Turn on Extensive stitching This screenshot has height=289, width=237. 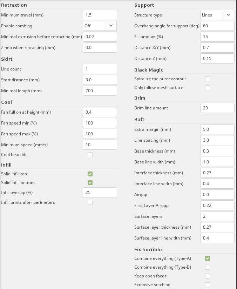208,285
